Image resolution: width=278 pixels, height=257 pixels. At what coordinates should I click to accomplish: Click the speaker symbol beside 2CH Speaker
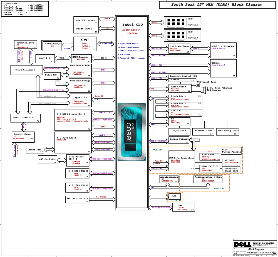pyautogui.click(x=203, y=90)
